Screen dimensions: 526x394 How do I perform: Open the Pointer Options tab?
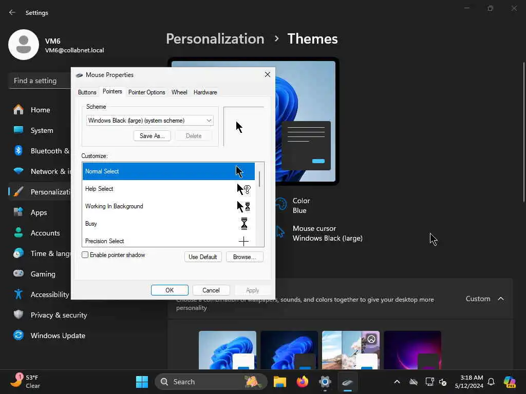[146, 92]
